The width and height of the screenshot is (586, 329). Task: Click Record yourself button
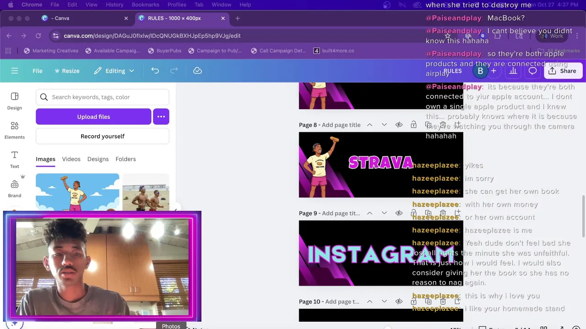coord(103,136)
